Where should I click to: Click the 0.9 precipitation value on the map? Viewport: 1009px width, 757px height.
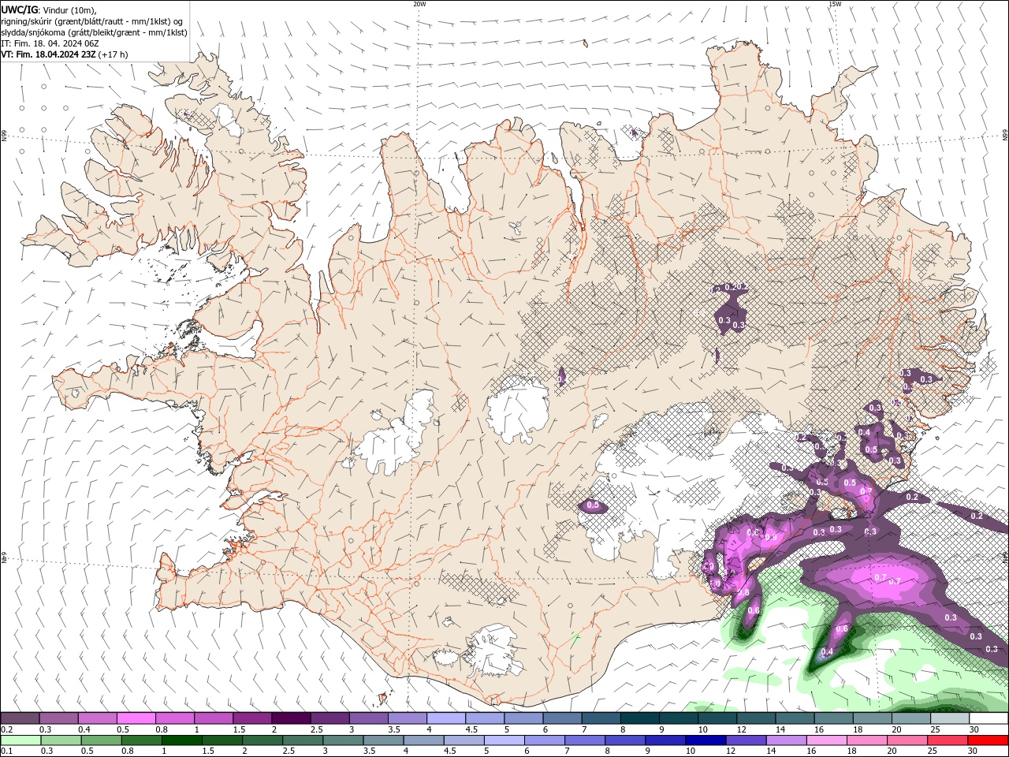771,537
